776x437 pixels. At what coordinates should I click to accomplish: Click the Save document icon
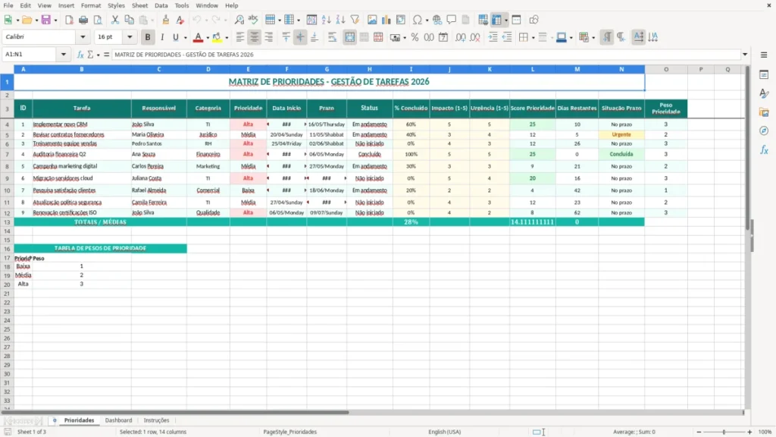point(45,20)
